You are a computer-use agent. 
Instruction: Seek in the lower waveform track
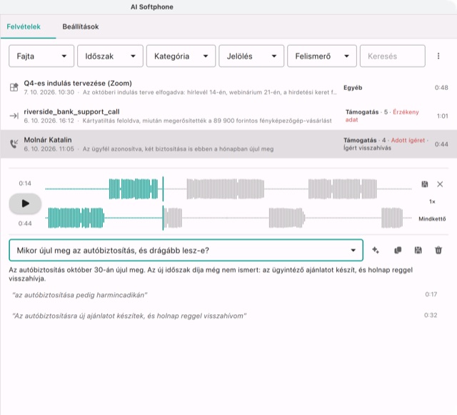pyautogui.click(x=228, y=218)
